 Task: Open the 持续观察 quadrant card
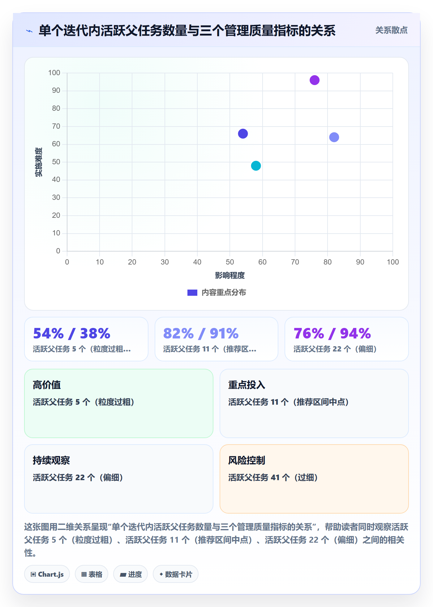(119, 479)
